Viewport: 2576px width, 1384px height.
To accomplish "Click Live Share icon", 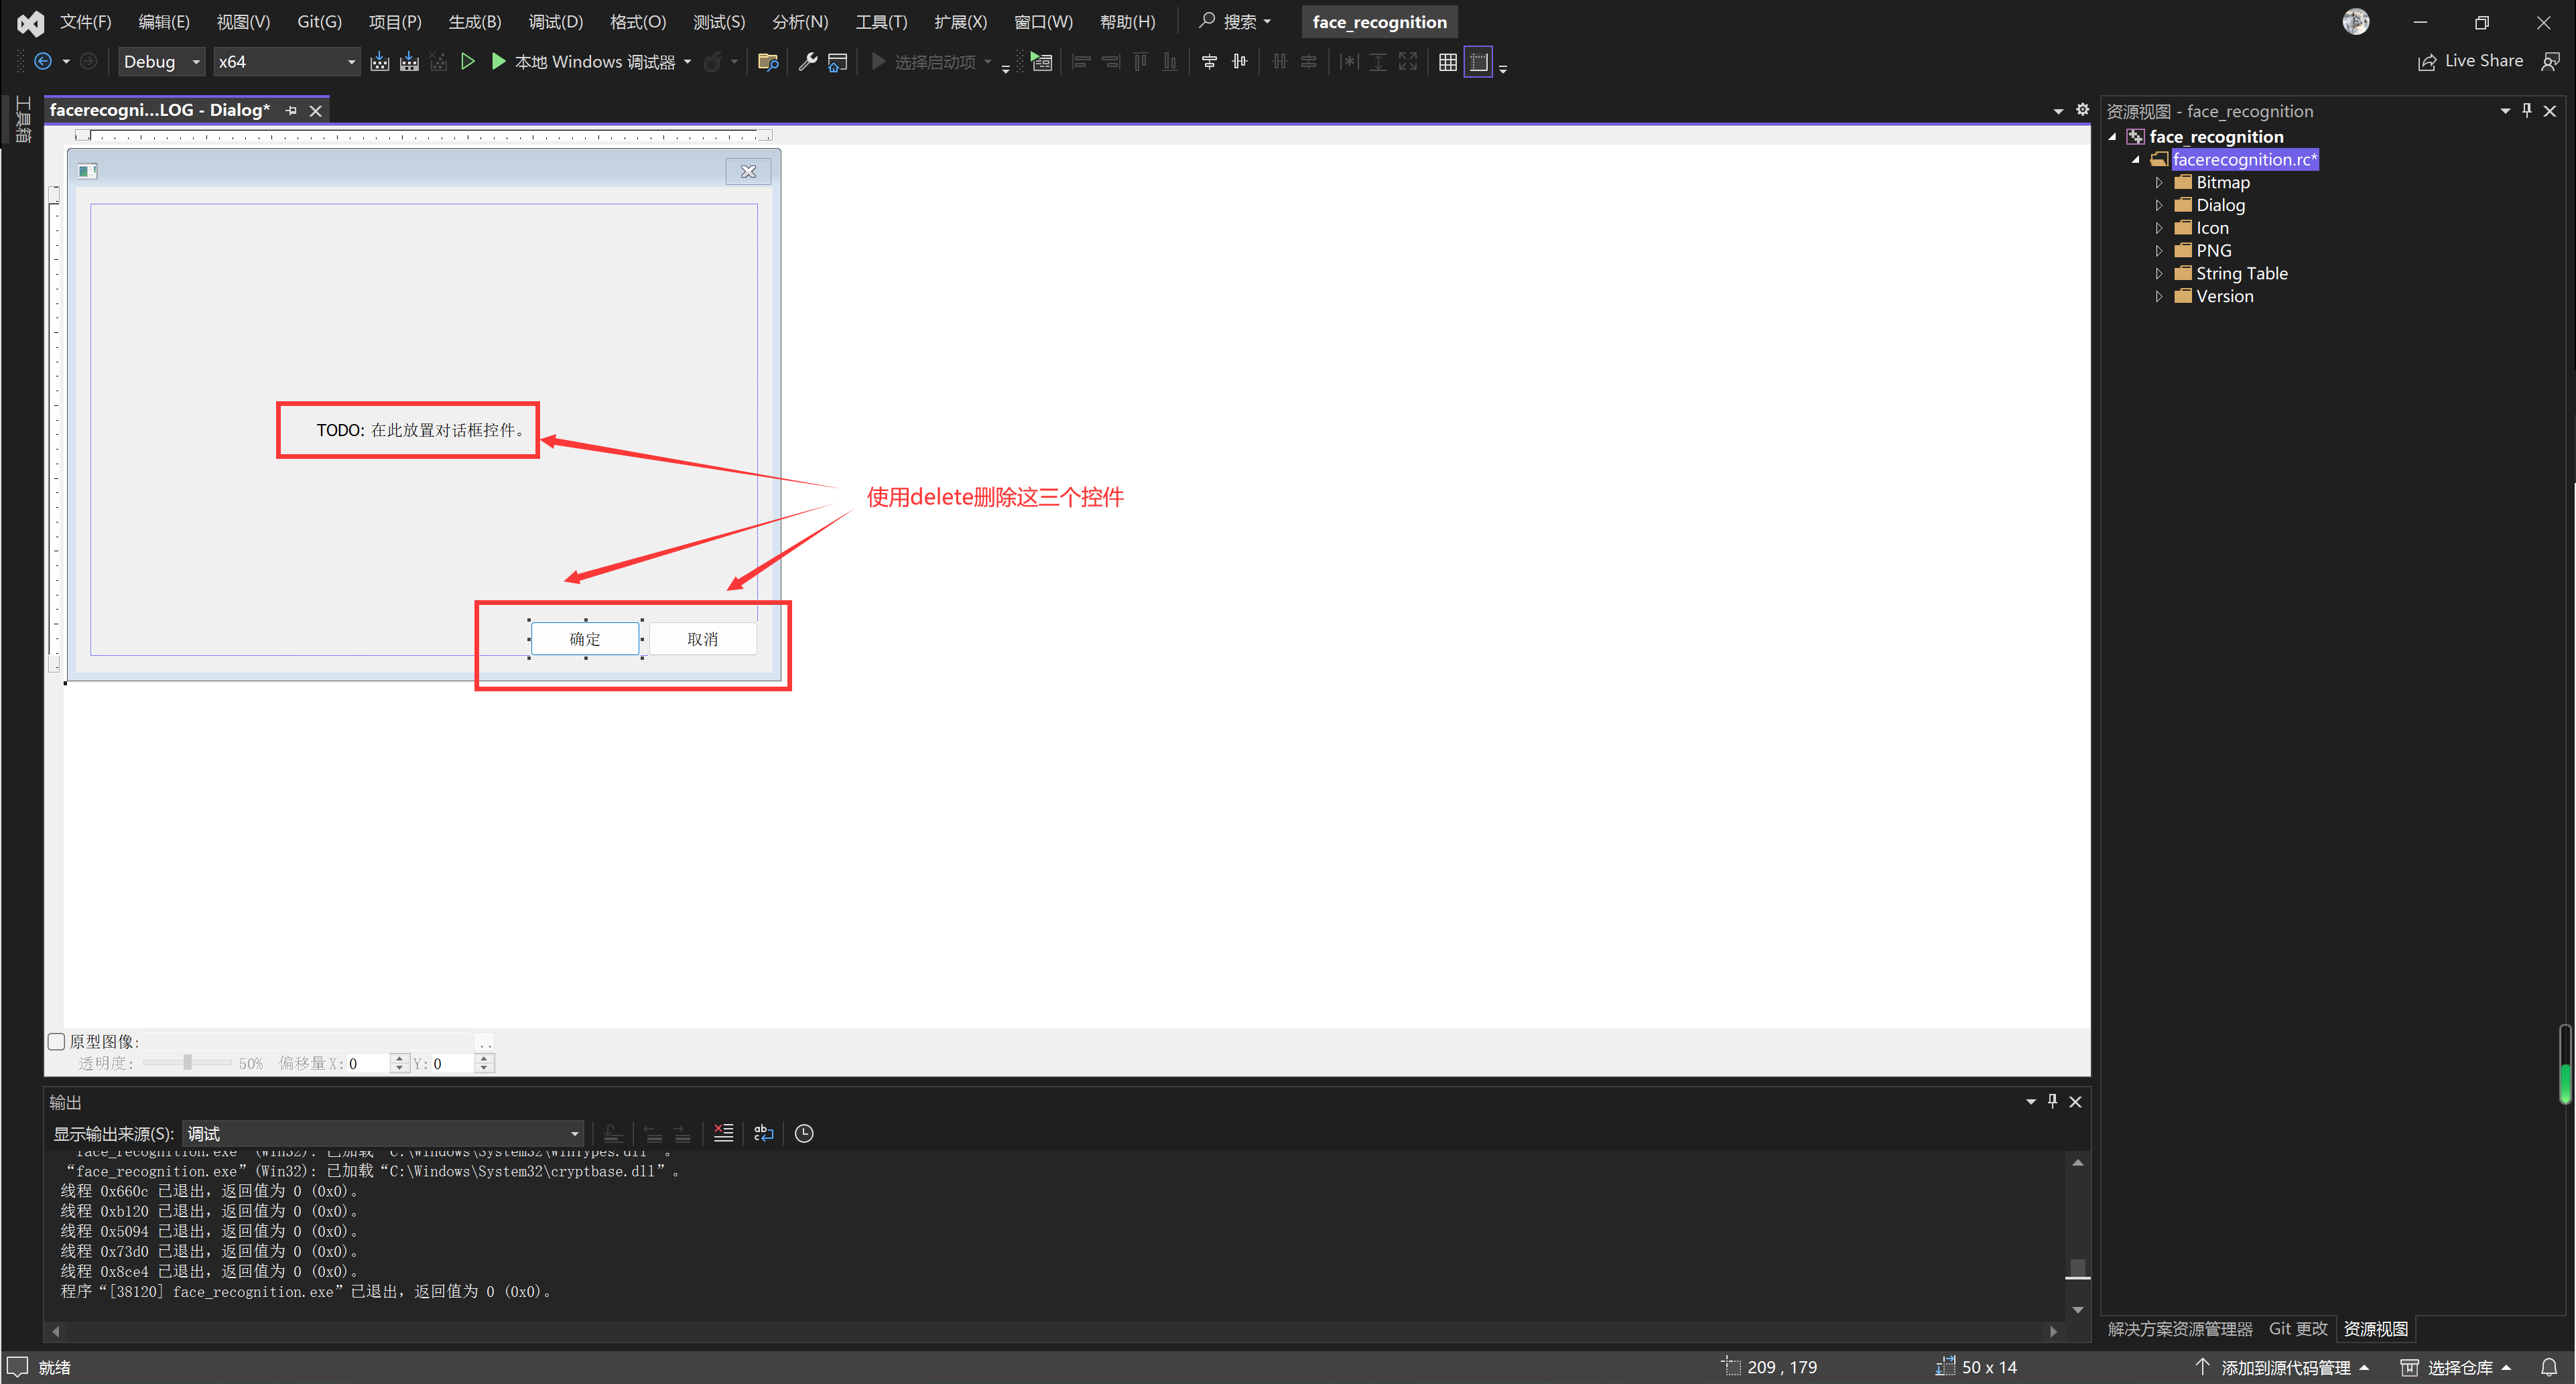I will [2427, 62].
